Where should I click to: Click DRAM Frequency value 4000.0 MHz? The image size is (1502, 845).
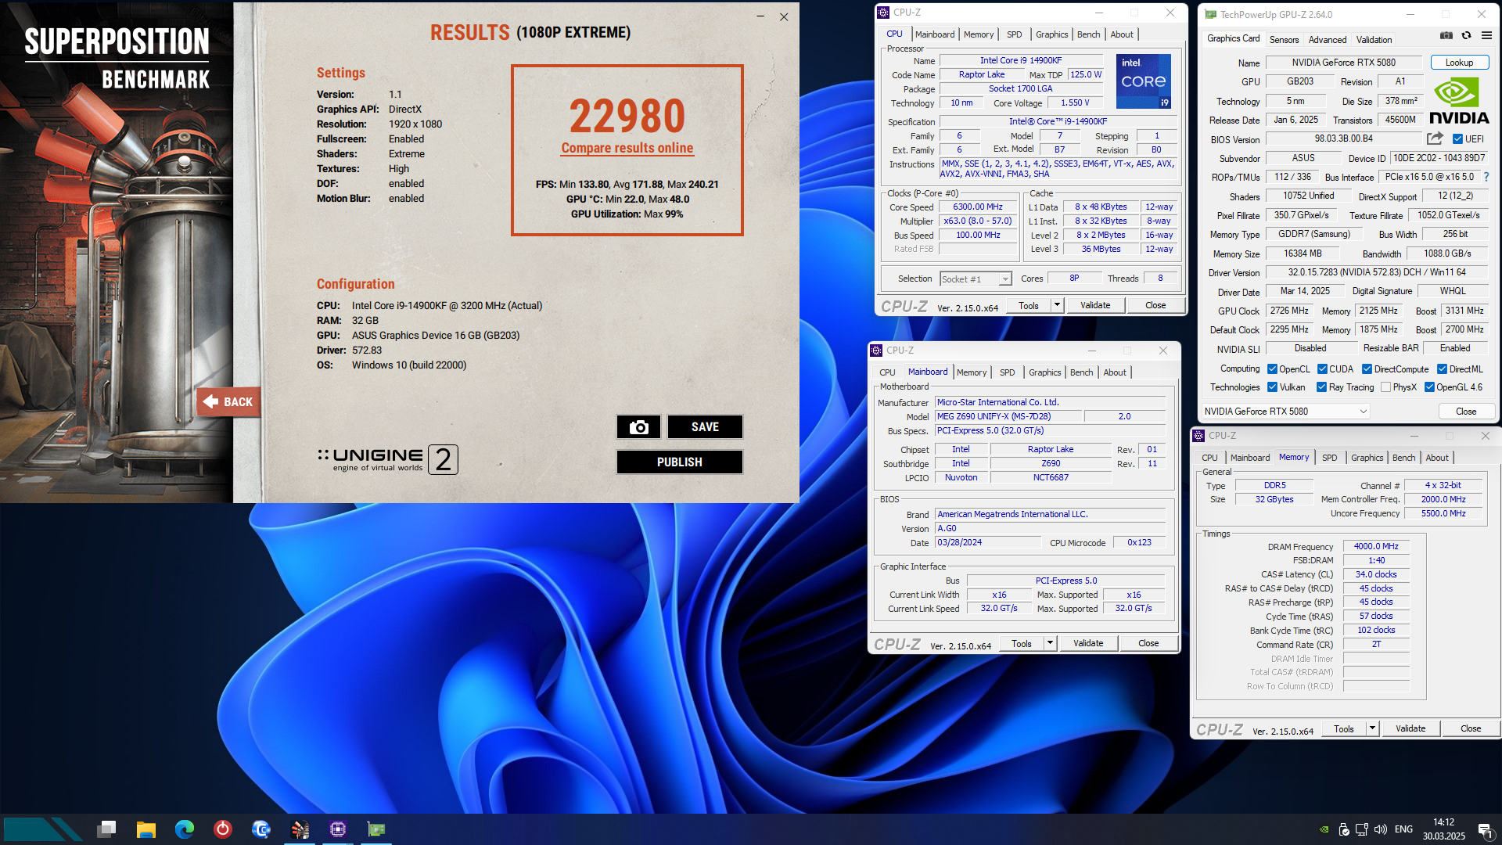tap(1376, 546)
